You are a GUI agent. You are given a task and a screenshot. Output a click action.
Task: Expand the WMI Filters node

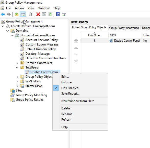(17, 82)
